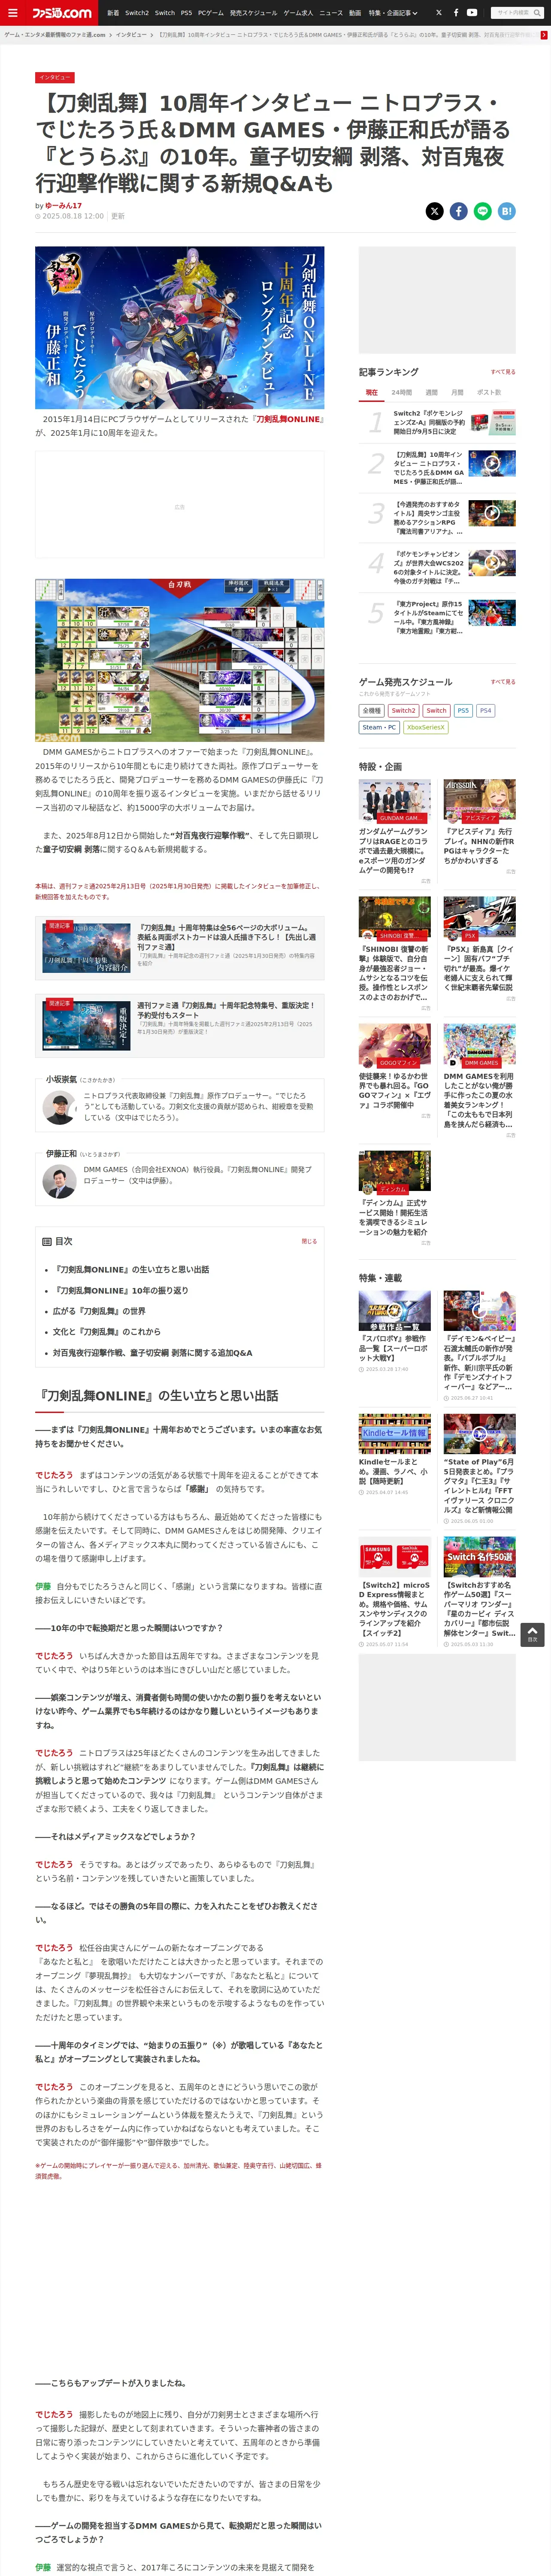This screenshot has width=551, height=2576.
Task: Open the X (Twitter) icon in header
Action: point(439,13)
